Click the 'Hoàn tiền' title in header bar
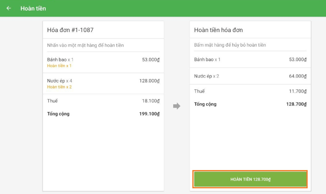The image size is (326, 194). pos(33,8)
